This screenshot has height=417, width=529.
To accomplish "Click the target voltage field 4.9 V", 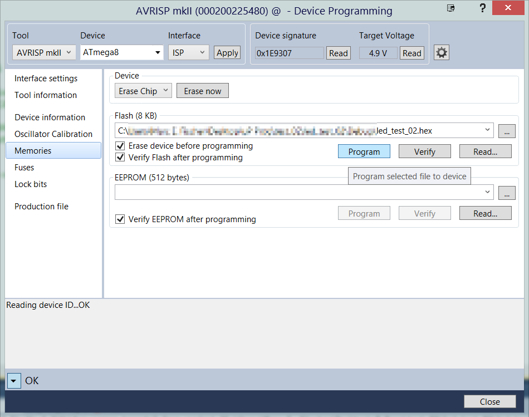I will point(378,53).
